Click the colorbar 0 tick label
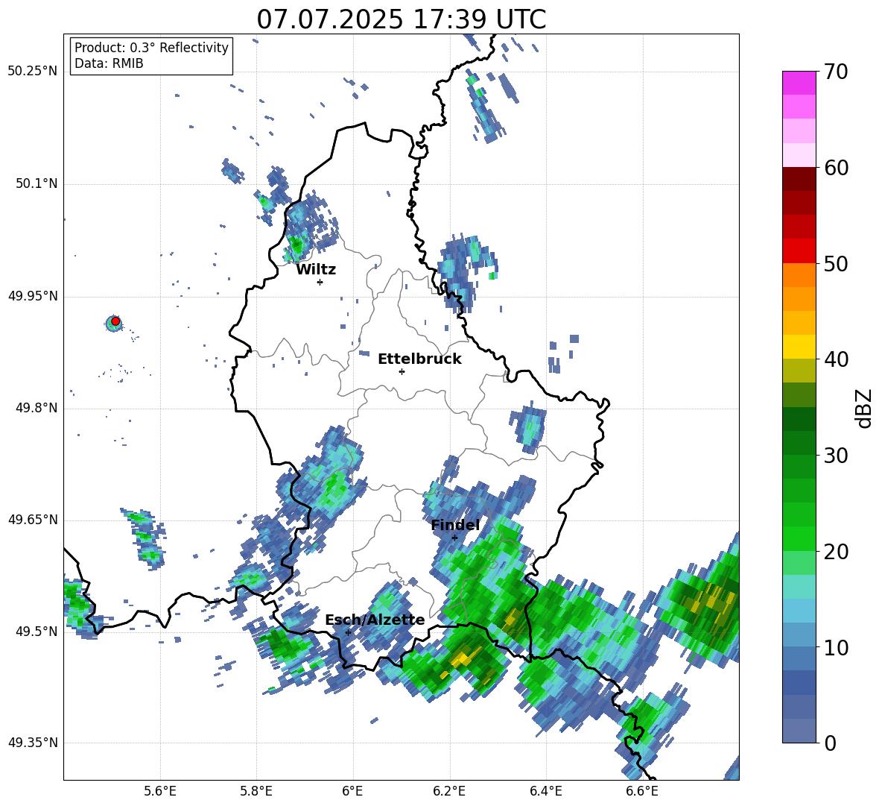882x806 pixels. [x=830, y=743]
